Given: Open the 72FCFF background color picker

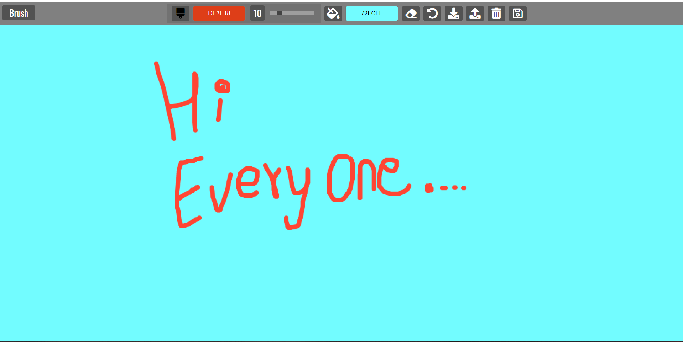Looking at the screenshot, I should [x=371, y=13].
